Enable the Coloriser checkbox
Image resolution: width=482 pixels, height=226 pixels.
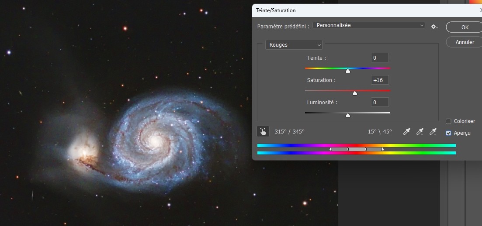pos(448,121)
